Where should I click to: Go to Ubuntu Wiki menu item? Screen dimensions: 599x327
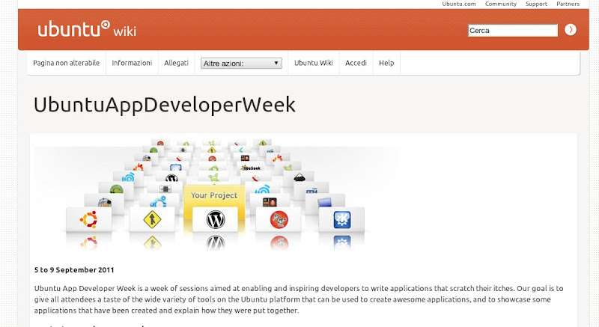314,63
